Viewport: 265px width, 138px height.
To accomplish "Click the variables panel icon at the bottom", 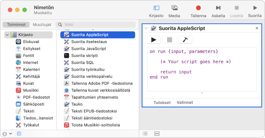I will (x=157, y=133).
